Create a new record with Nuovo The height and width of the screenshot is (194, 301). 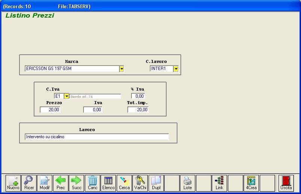pyautogui.click(x=13, y=183)
